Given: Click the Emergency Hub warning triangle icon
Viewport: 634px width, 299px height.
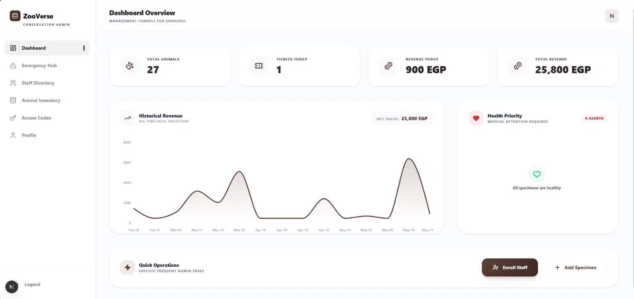Looking at the screenshot, I should click(13, 65).
